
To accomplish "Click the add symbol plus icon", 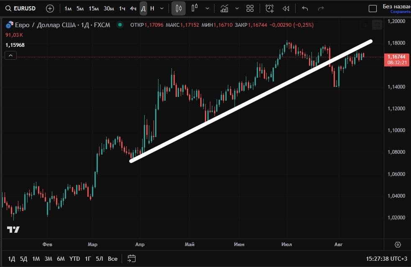I will (50, 8).
